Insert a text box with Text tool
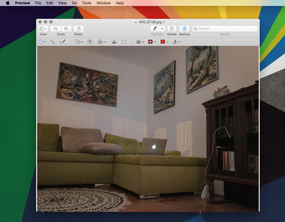Screen dimensions: 285x222 [x=90, y=42]
